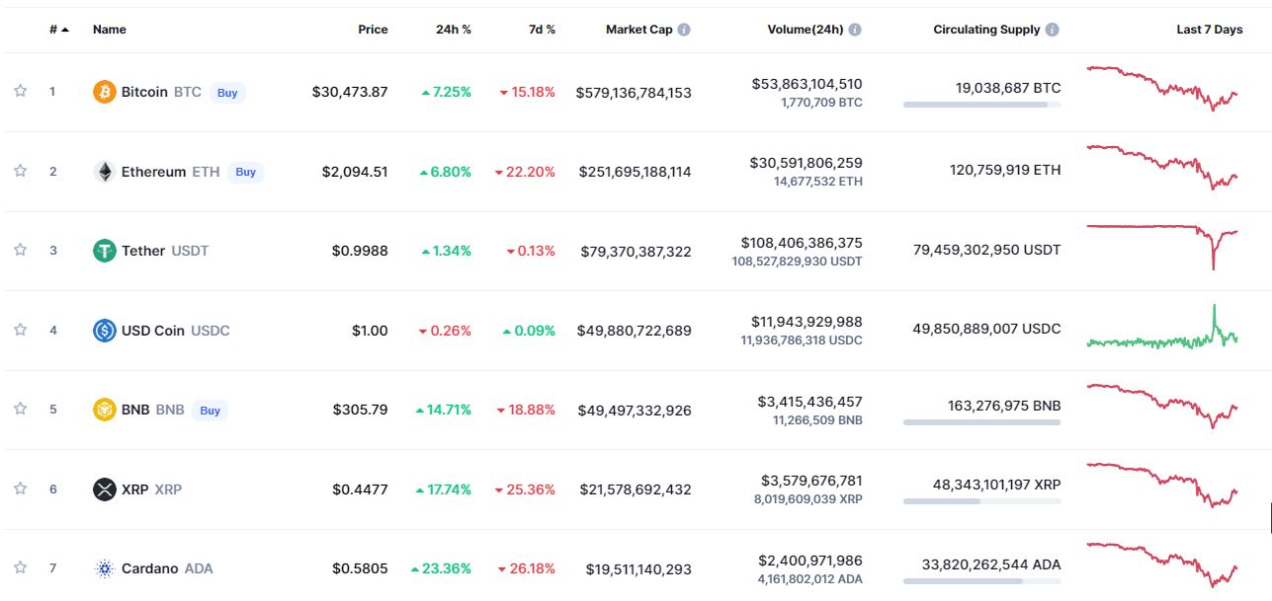The height and width of the screenshot is (601, 1272).
Task: Sort by rank using the # header
Action: (x=58, y=30)
